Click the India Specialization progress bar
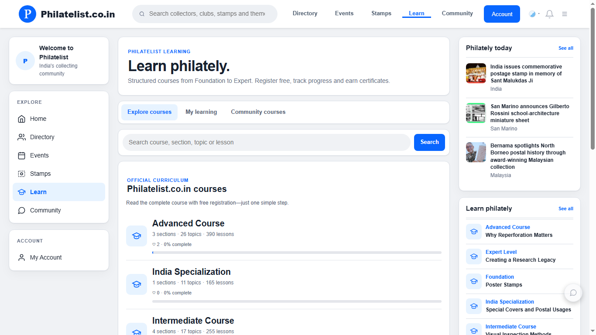596x335 pixels. coord(297,301)
